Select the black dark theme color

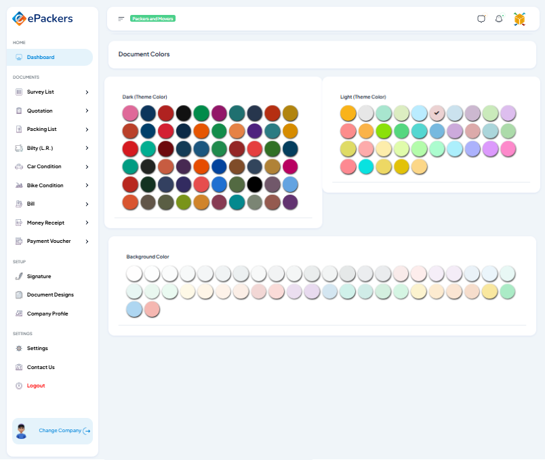pyautogui.click(x=254, y=184)
